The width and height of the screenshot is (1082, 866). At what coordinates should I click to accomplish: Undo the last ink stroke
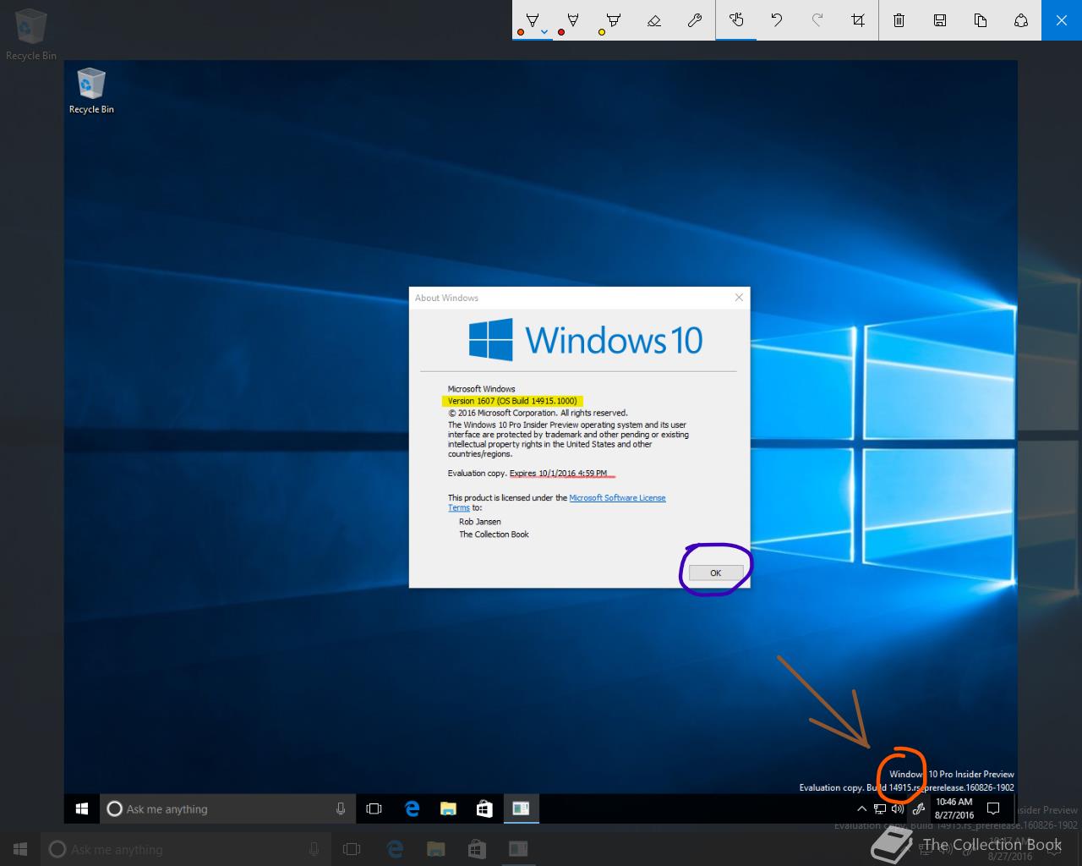[x=777, y=20]
